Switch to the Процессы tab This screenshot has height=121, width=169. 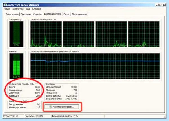pos(26,14)
